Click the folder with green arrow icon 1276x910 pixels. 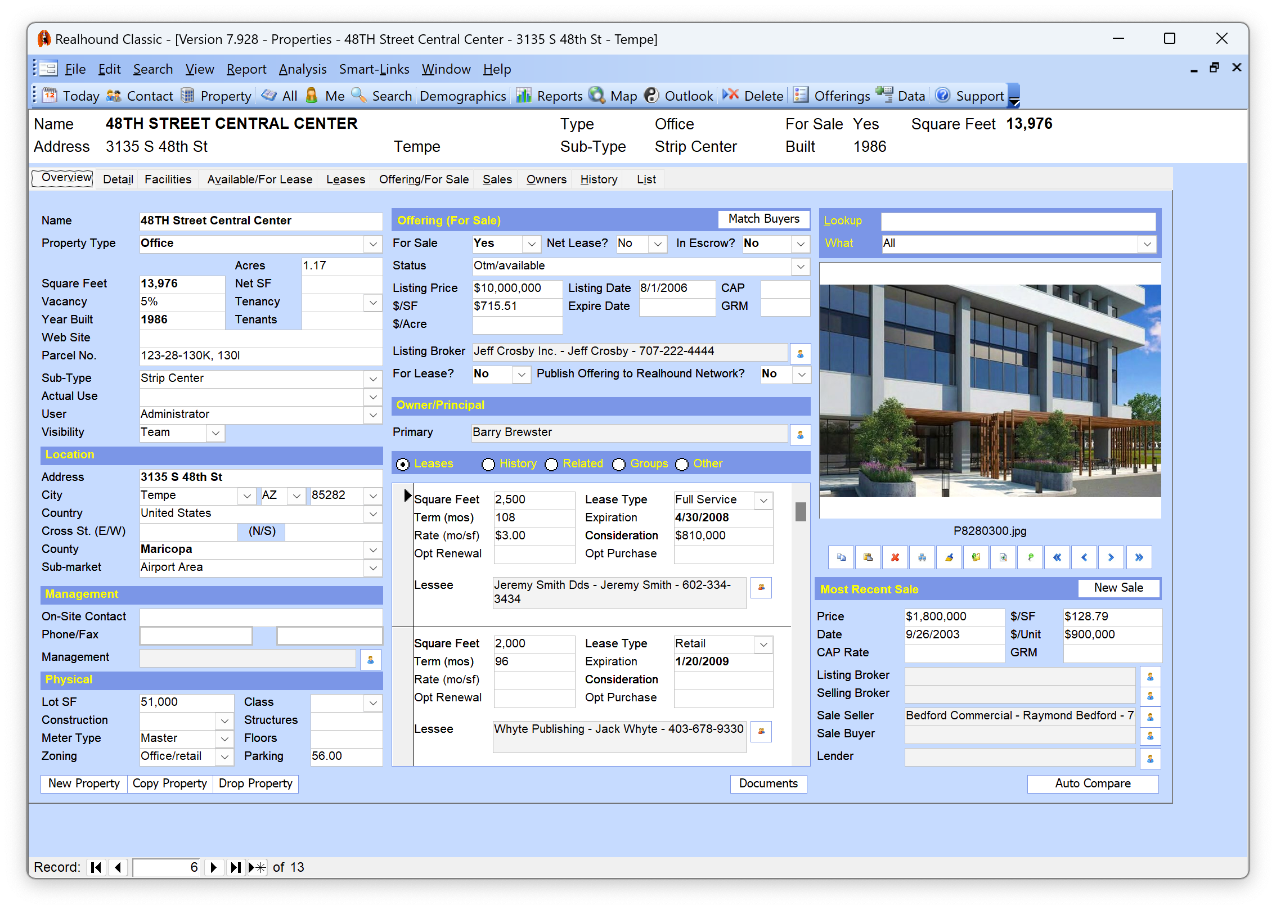tap(976, 557)
